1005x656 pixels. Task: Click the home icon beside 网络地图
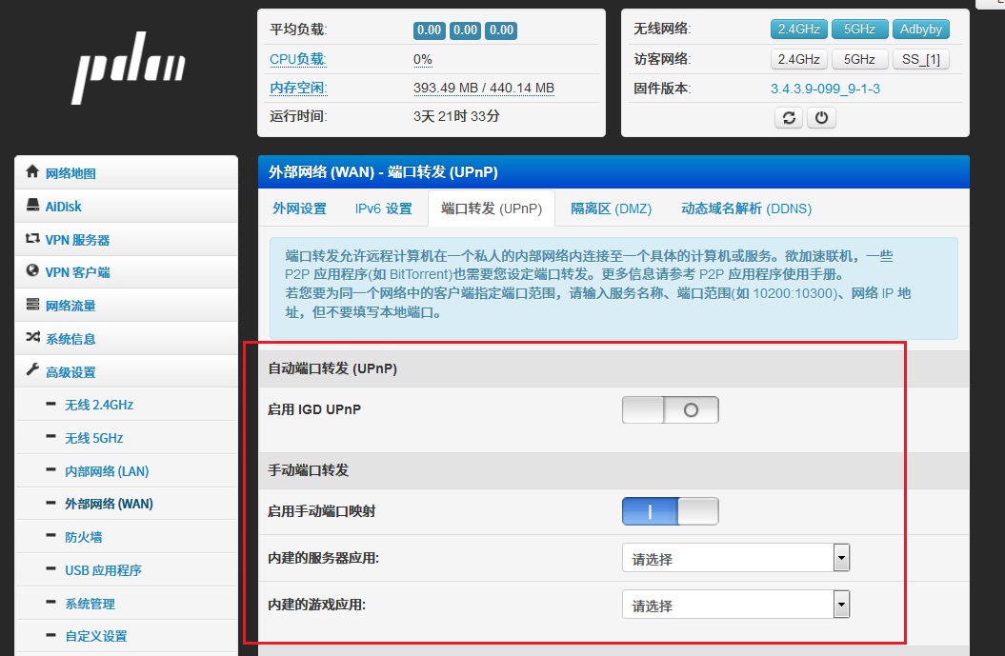coord(32,172)
